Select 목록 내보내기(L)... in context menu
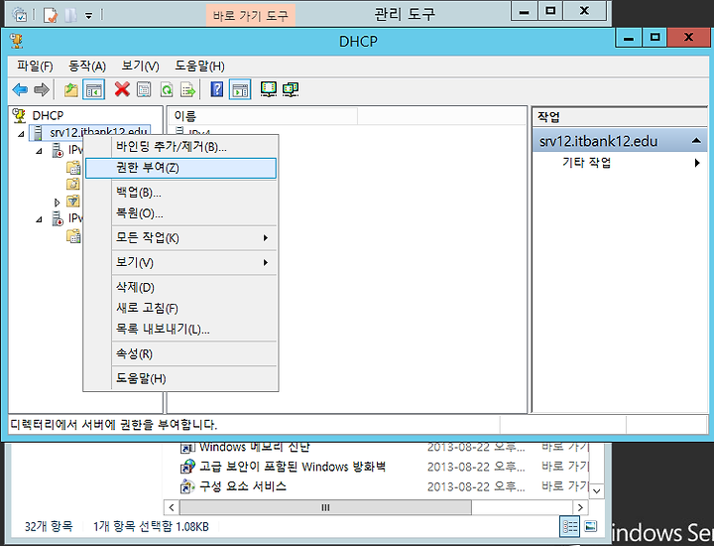Viewport: 714px width, 546px height. tap(181, 329)
